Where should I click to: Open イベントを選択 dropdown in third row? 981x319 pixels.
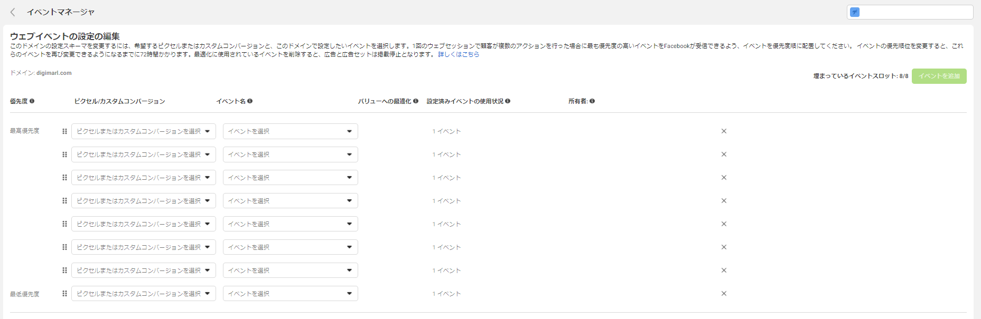tap(291, 178)
